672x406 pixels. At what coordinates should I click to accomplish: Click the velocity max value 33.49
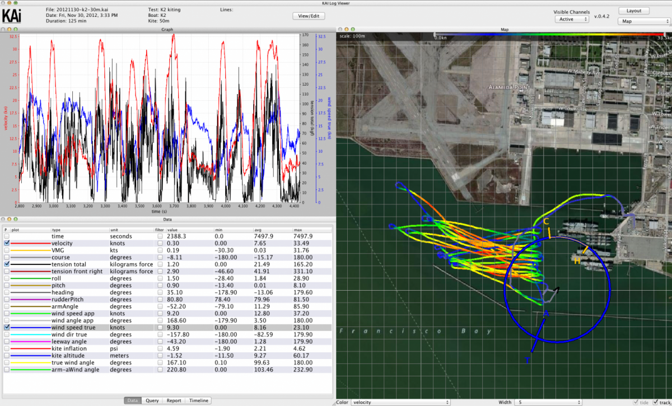coord(301,244)
